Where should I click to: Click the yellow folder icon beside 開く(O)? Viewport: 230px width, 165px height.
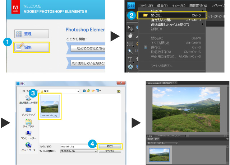(145, 15)
